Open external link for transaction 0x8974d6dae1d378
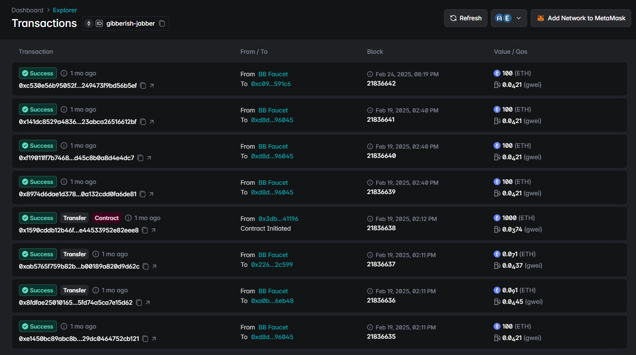Image resolution: width=636 pixels, height=355 pixels. pyautogui.click(x=151, y=194)
